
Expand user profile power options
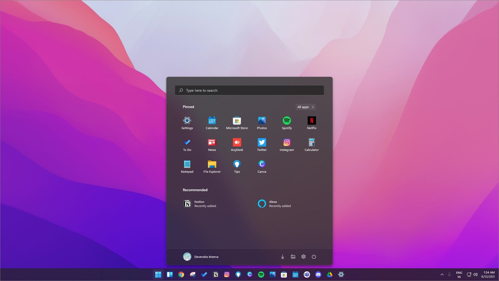pyautogui.click(x=313, y=257)
